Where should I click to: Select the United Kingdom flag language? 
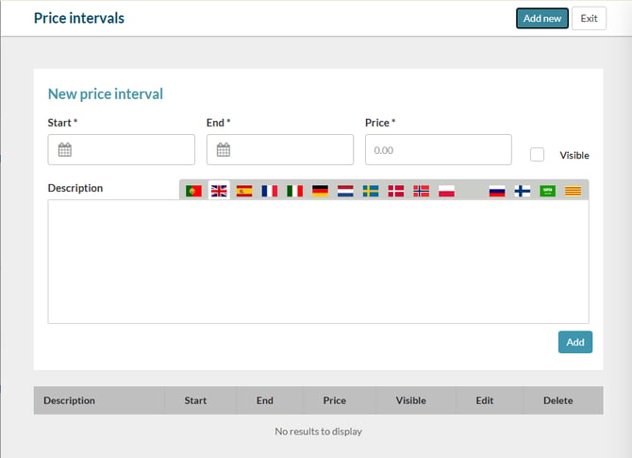tap(219, 191)
